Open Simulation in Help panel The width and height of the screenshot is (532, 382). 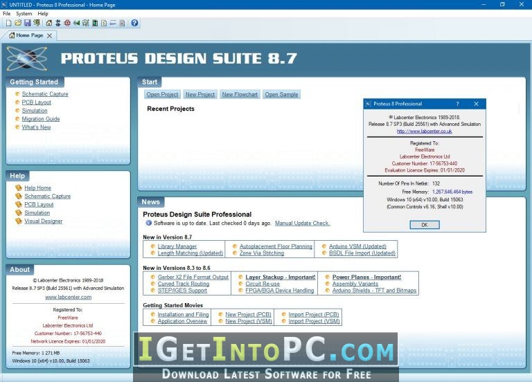(37, 213)
